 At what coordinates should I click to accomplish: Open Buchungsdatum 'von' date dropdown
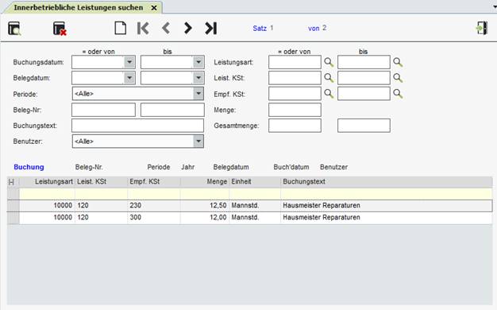click(129, 62)
